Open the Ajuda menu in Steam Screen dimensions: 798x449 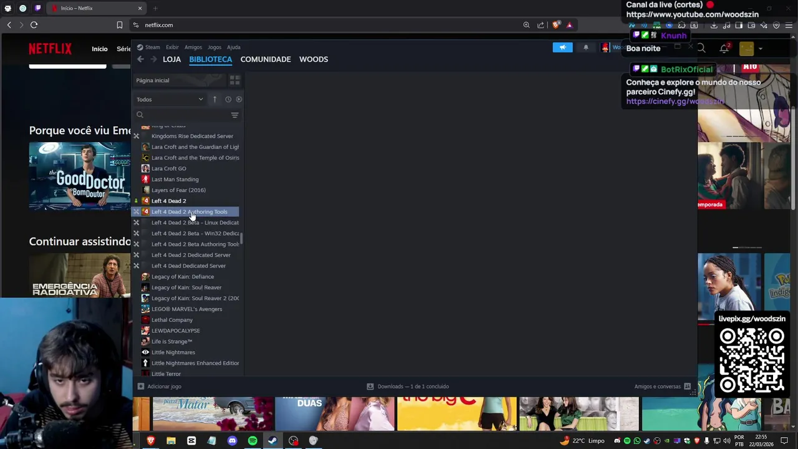[x=234, y=47]
